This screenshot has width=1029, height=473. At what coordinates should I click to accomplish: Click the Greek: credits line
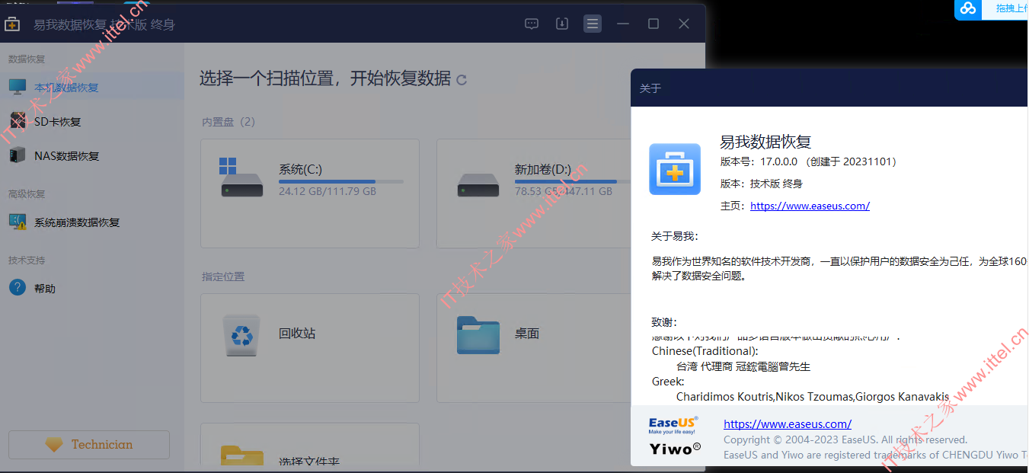(x=668, y=382)
